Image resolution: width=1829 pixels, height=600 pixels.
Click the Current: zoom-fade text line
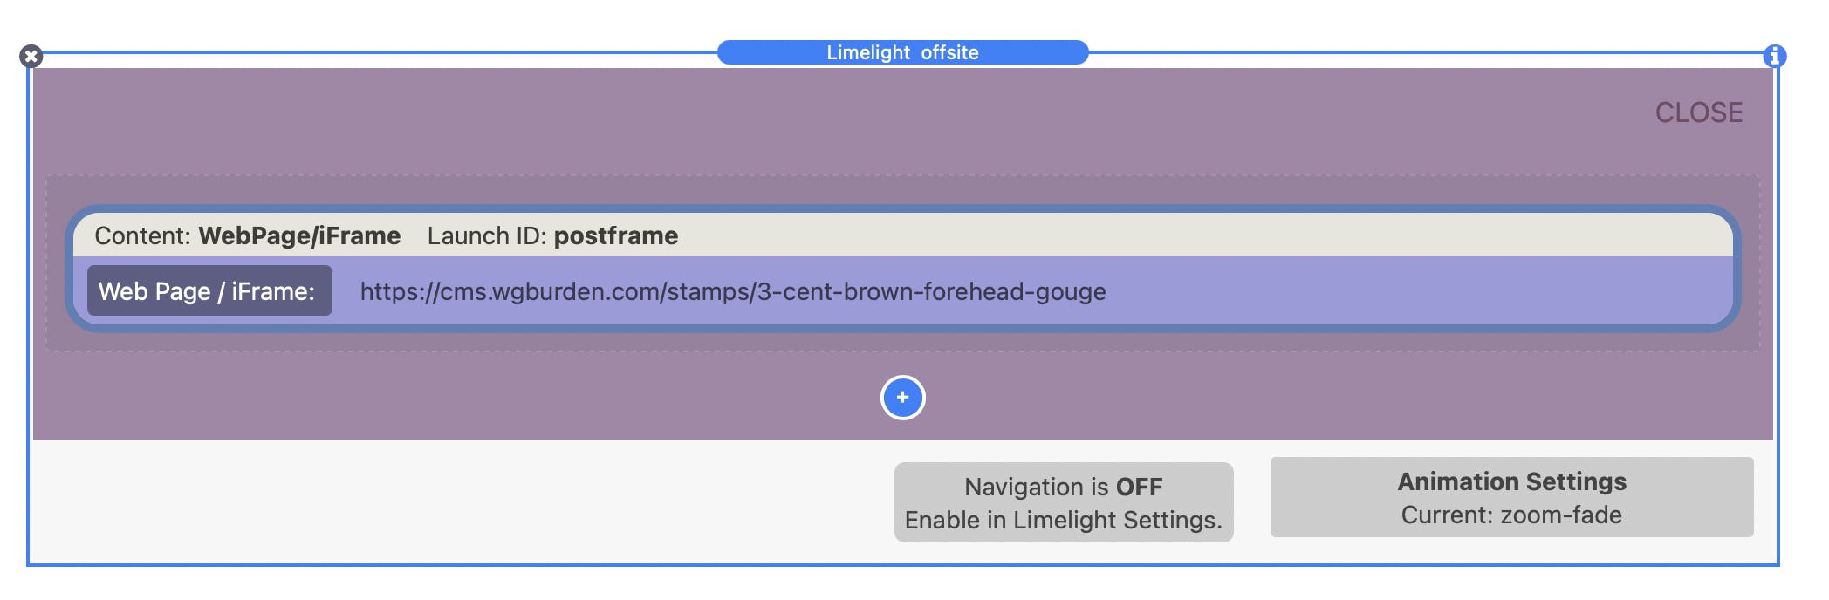click(x=1512, y=515)
